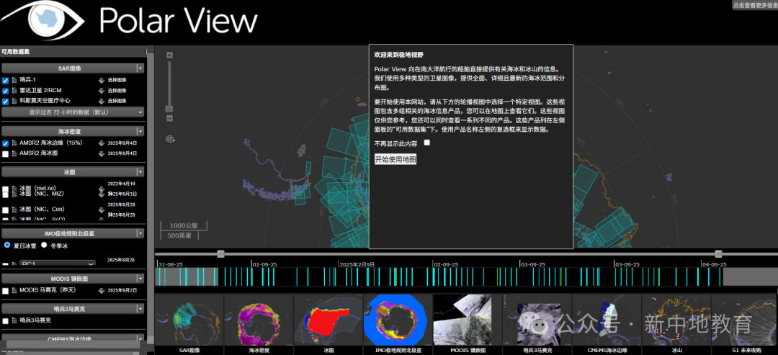Select the CMEMS海冰边缘 carousel view
The image size is (778, 355).
pos(607,323)
